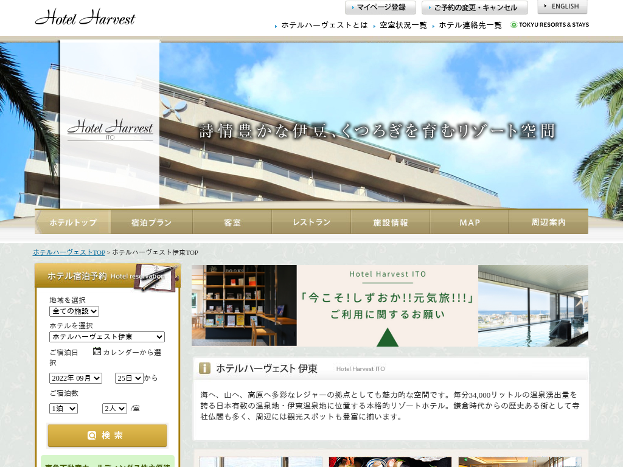Switch language with the ENGLISH button
Image resolution: width=623 pixels, height=467 pixels.
pos(562,7)
